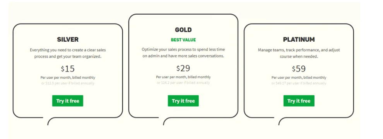The image size is (383, 139).
Task: Select the GOLD plan heading
Action: (183, 30)
